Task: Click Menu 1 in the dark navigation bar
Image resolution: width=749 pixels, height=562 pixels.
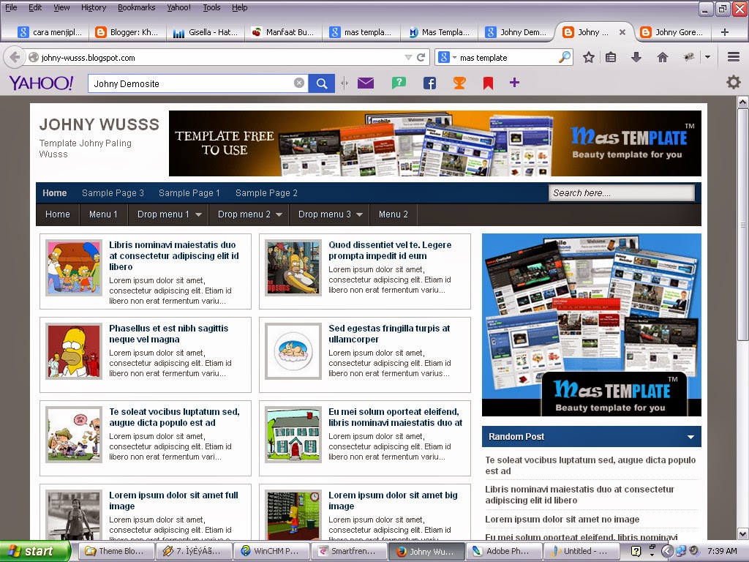Action: (x=103, y=214)
